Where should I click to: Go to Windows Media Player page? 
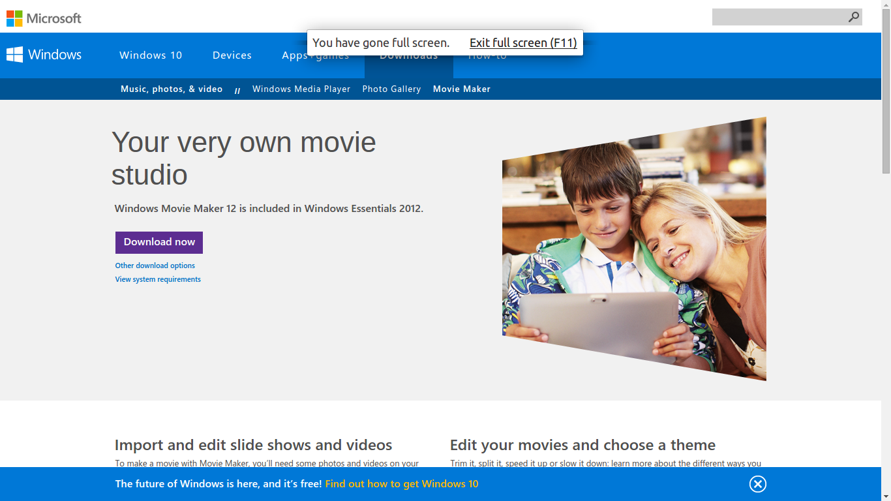point(301,89)
